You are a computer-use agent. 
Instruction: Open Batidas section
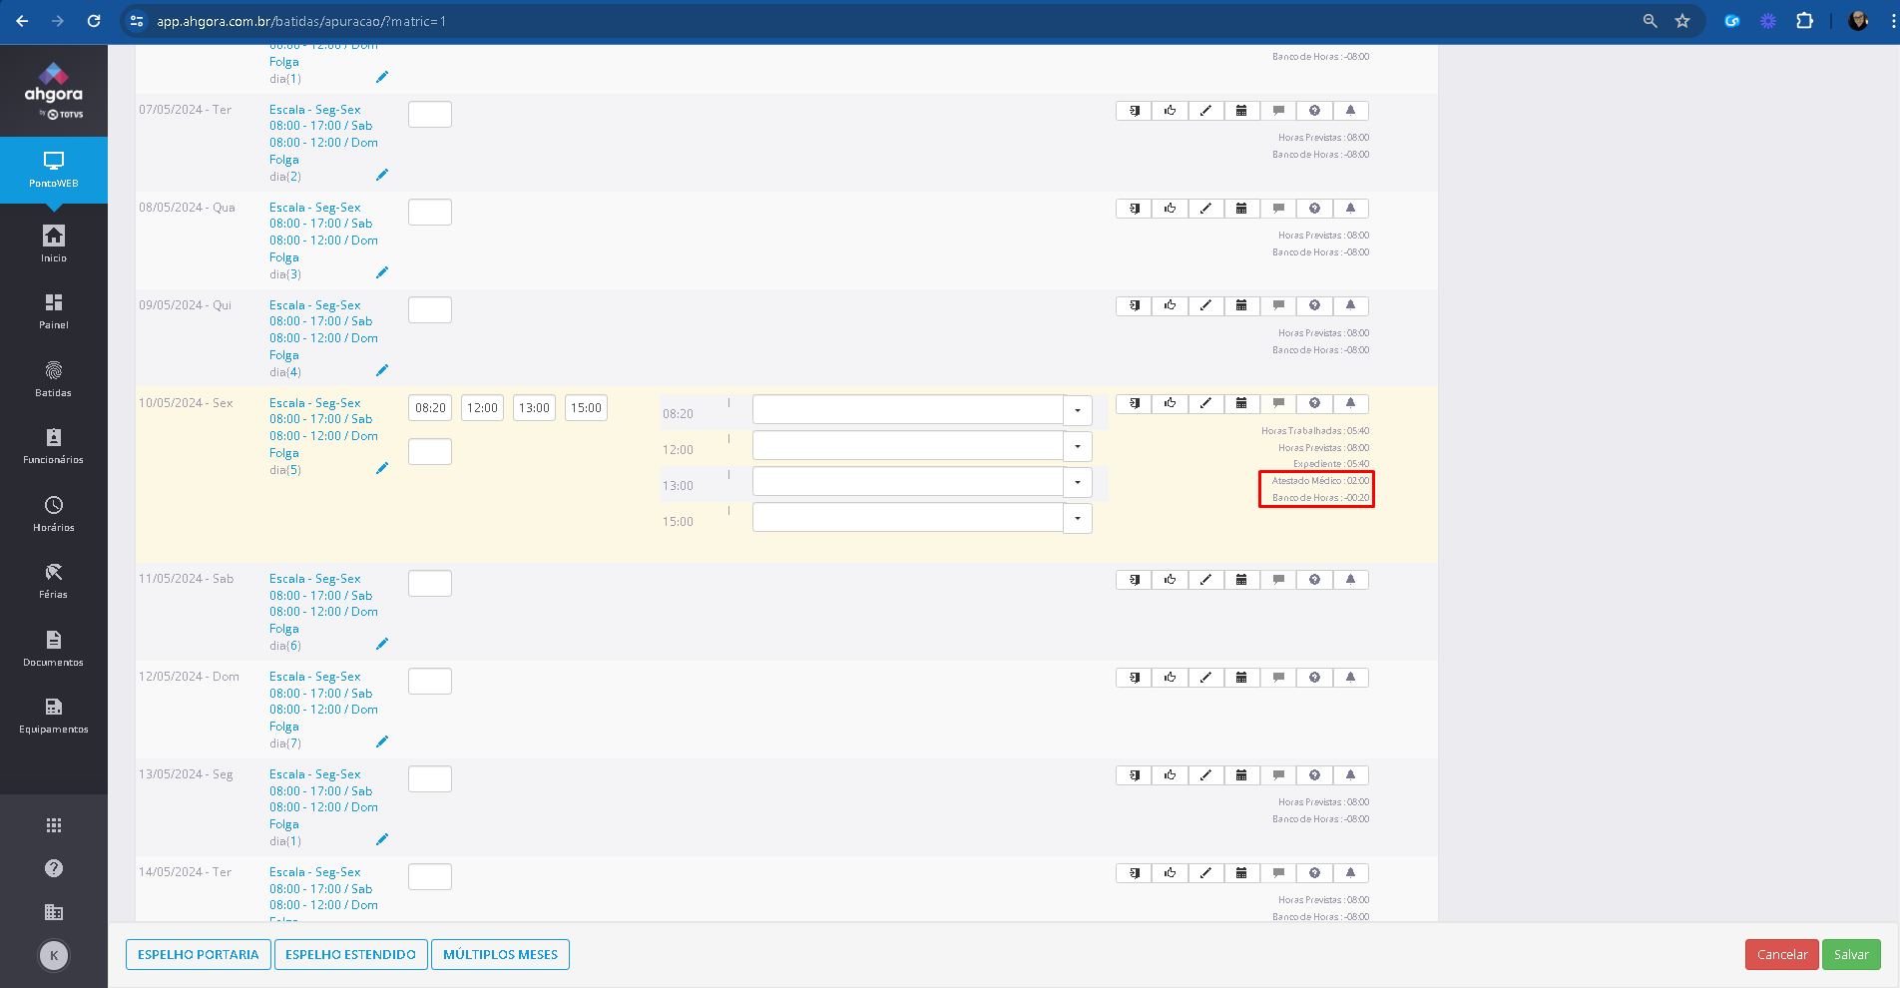pos(54,379)
